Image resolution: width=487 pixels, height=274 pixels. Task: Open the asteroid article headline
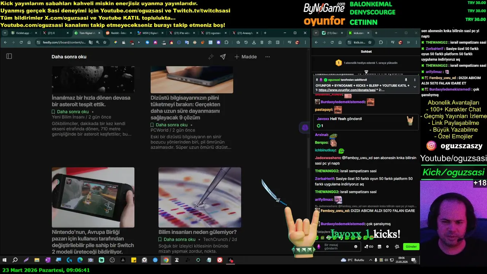pyautogui.click(x=91, y=101)
